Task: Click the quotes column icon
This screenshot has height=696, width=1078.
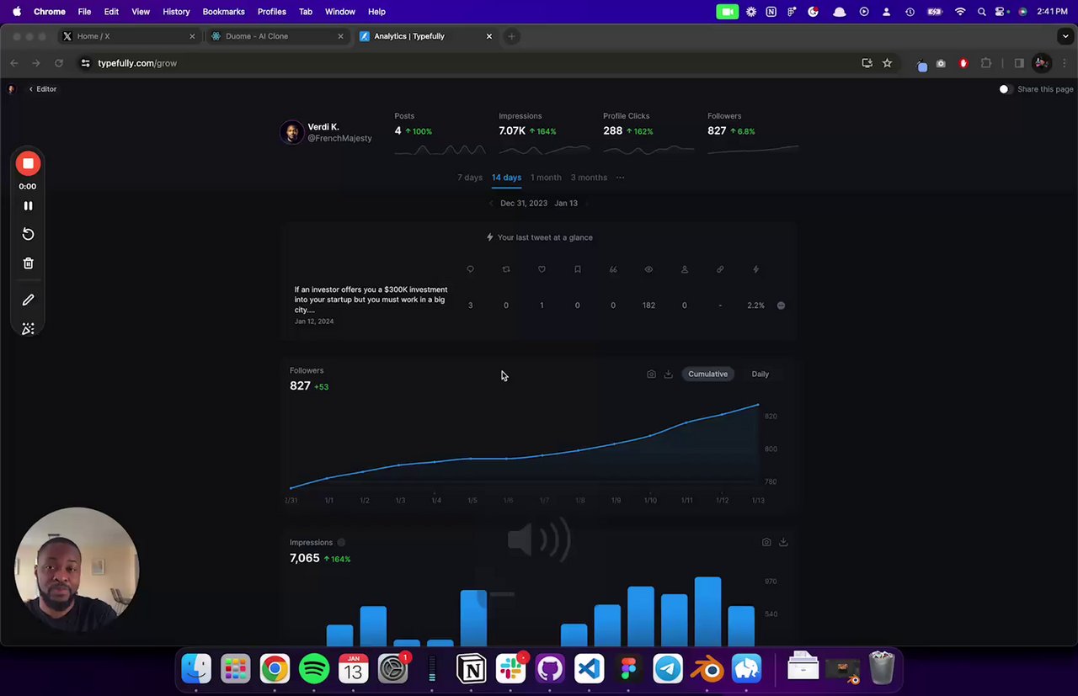Action: pos(613,269)
